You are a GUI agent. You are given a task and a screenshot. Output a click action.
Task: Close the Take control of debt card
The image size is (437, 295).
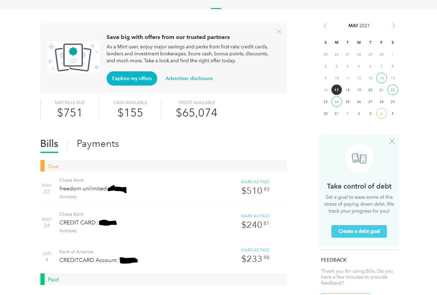[x=392, y=141]
